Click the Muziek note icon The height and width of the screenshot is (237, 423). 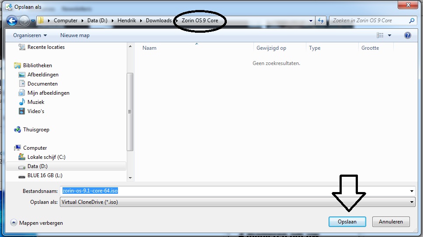coord(22,102)
